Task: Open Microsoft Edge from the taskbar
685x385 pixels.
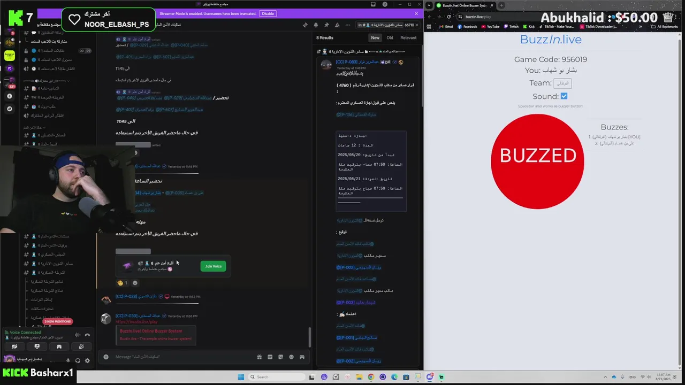Action: (394, 377)
